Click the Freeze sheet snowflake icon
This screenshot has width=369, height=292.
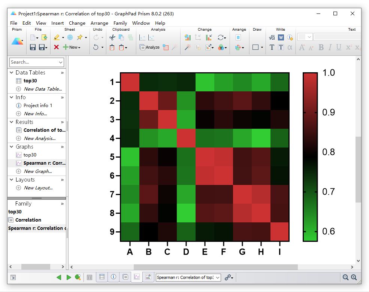coord(70,37)
